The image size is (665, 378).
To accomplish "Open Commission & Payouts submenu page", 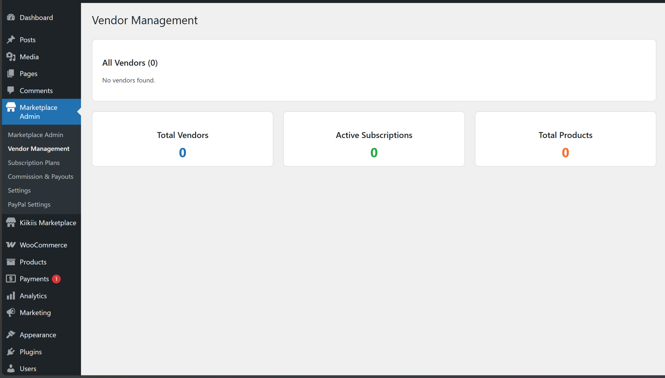I will coord(41,176).
